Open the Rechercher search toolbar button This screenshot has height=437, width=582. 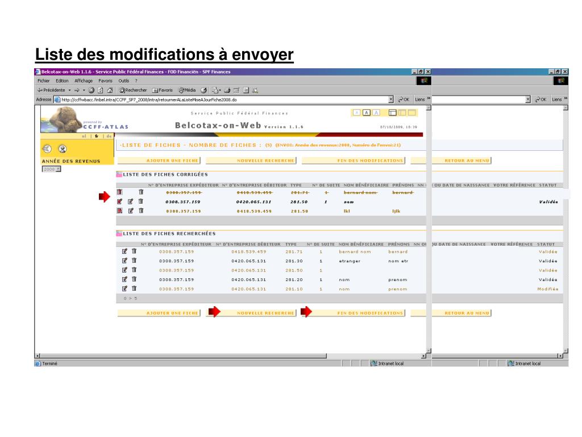click(133, 90)
